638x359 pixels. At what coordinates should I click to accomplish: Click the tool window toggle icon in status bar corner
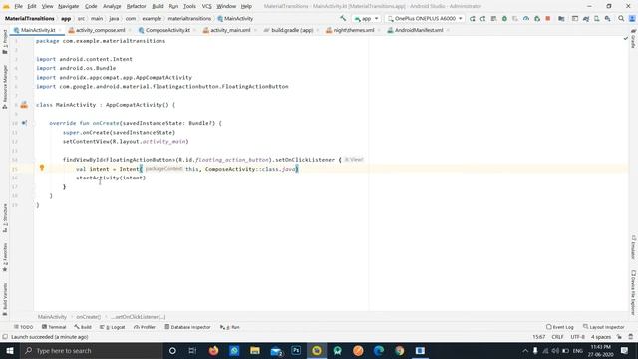click(5, 337)
